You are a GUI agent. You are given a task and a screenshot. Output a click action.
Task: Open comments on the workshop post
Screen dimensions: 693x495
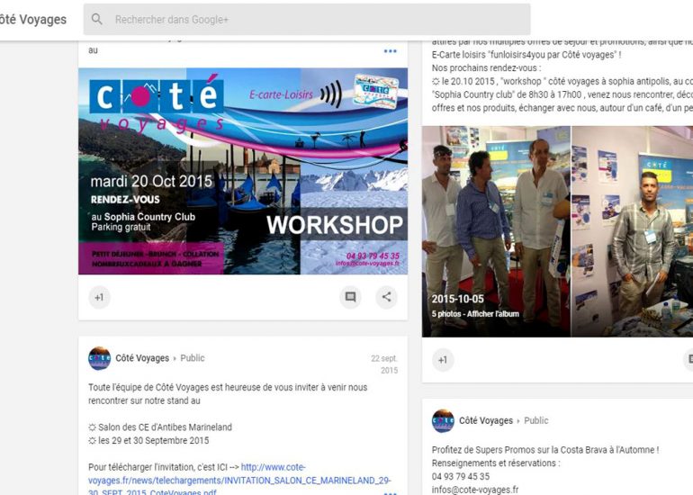click(350, 297)
